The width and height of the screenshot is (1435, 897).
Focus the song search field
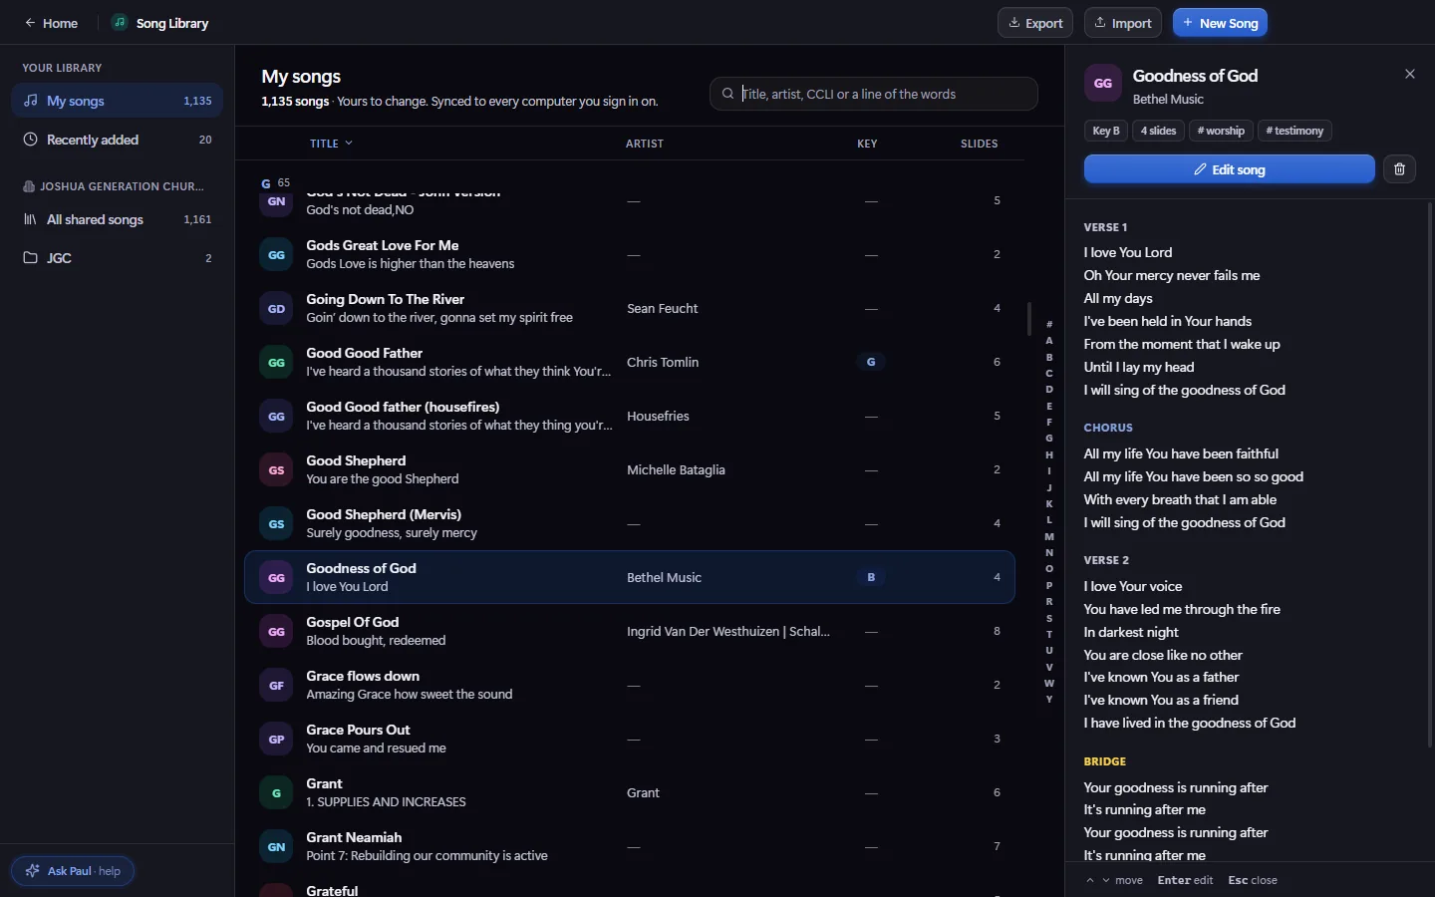(x=874, y=94)
